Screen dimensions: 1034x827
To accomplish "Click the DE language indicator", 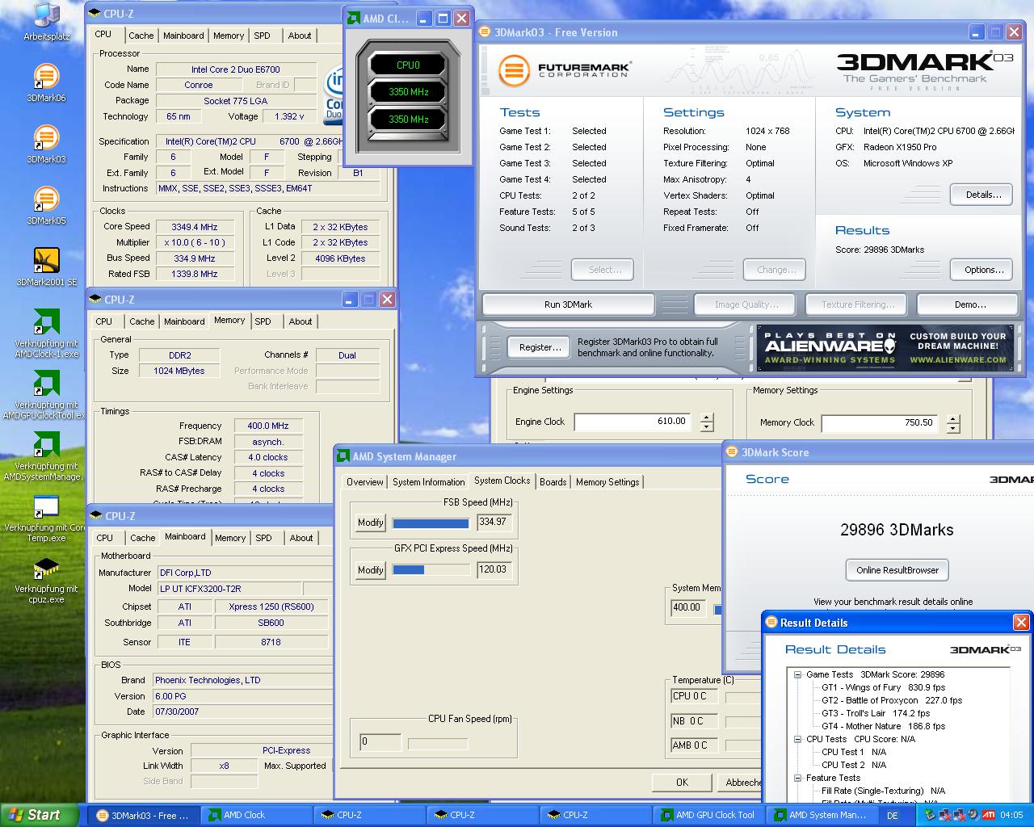I will tap(893, 815).
